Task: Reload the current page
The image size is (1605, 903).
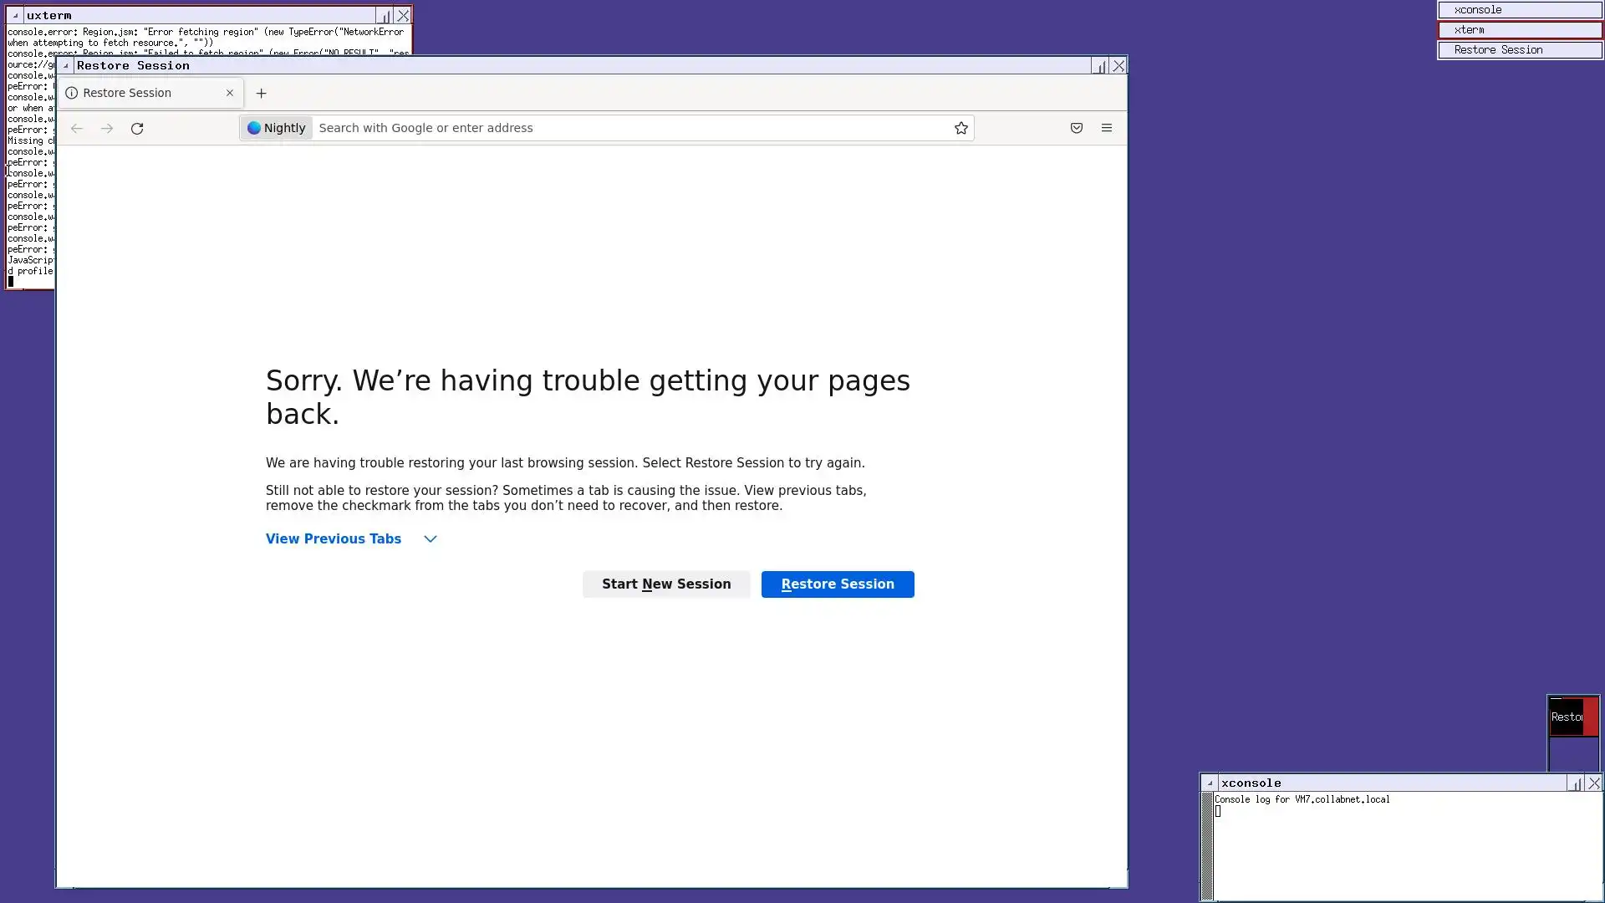Action: coord(137,128)
